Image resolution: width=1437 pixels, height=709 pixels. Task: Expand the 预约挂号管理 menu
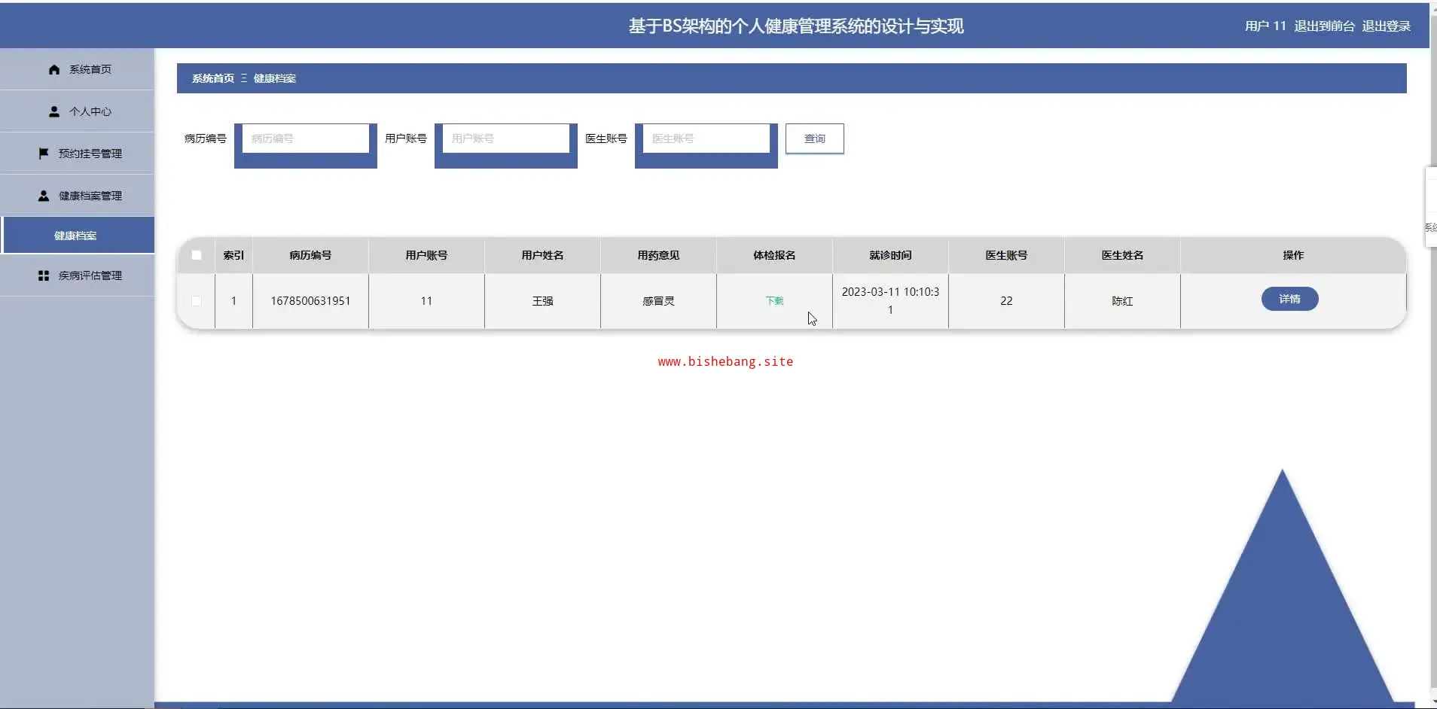pos(77,154)
